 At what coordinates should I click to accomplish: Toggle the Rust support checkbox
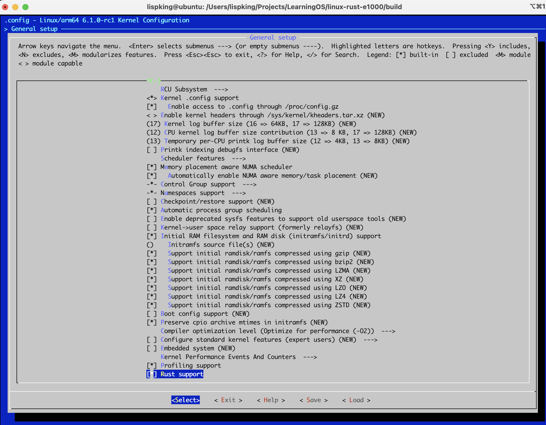click(x=152, y=374)
